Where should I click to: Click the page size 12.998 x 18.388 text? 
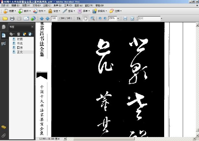(x=49, y=139)
